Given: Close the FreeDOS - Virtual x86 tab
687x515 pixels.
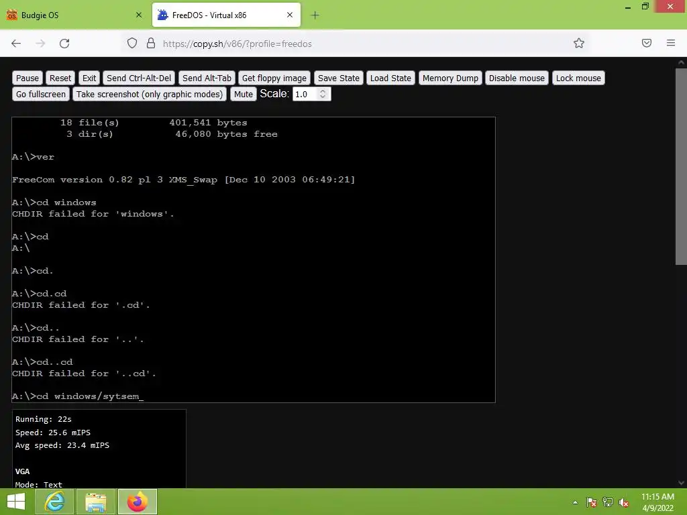Looking at the screenshot, I should [x=290, y=15].
